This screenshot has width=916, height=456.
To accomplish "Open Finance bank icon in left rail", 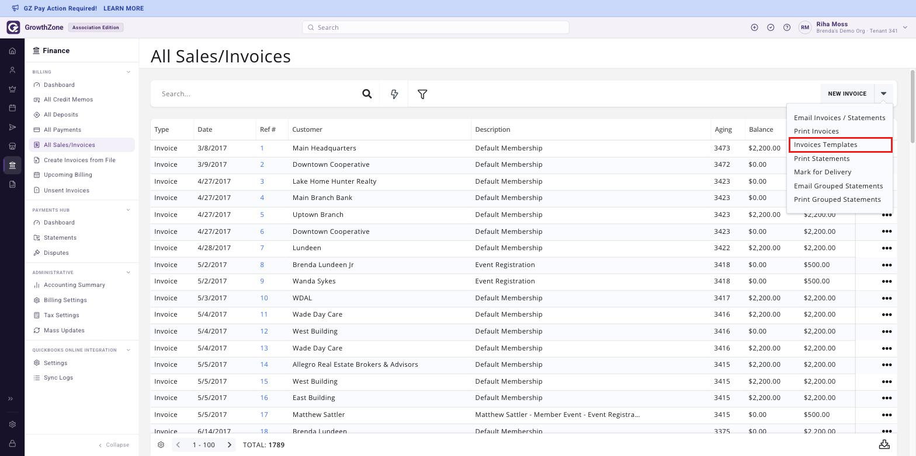I will click(12, 165).
